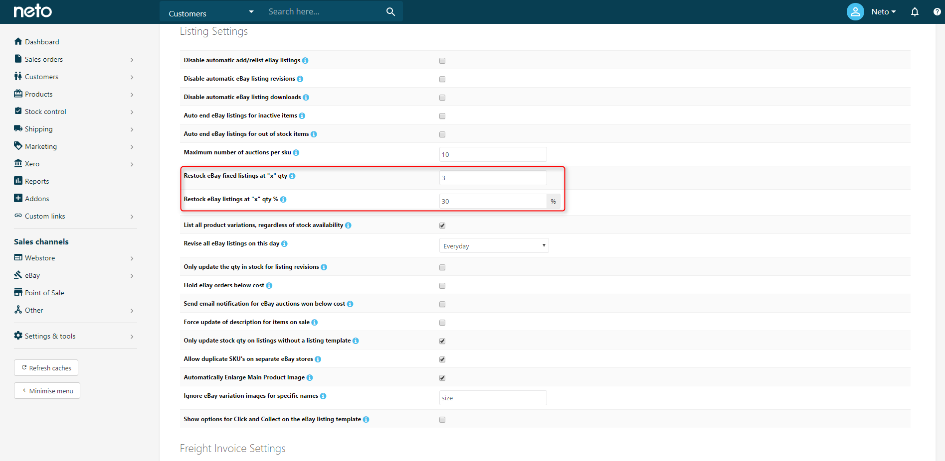Screen dimensions: 945x461
Task: Open the Customers search category dropdown
Action: 211,12
